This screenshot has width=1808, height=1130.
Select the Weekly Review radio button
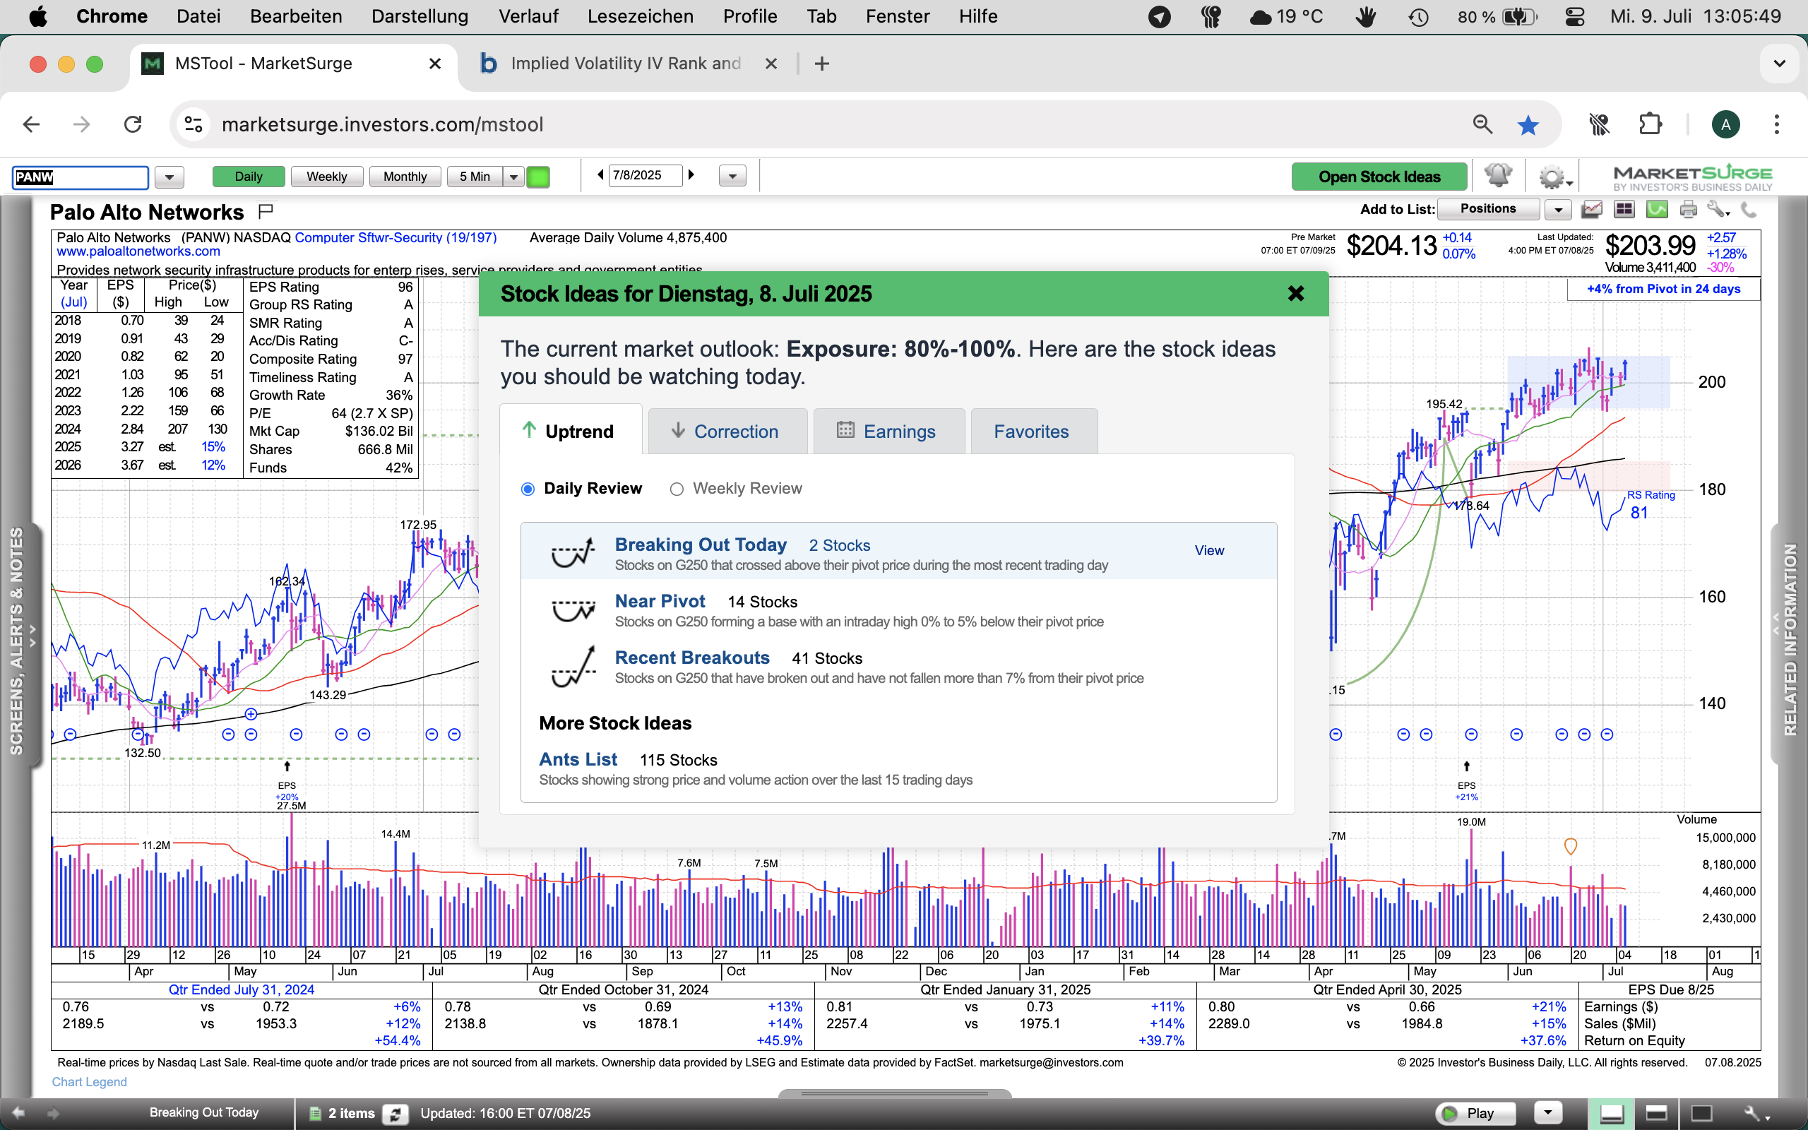pos(677,489)
